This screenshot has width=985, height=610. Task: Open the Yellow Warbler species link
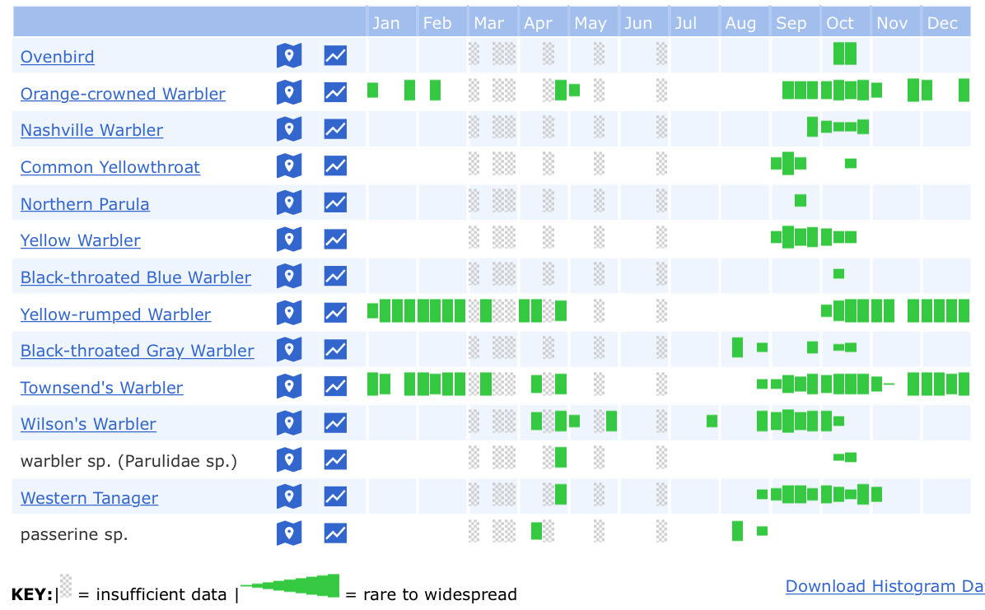coord(81,240)
